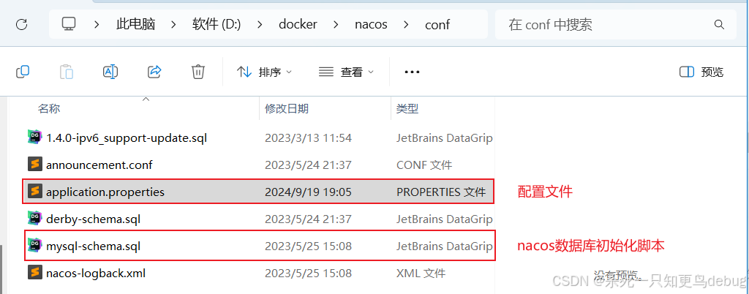
Task: Click the rename icon in toolbar
Action: click(x=110, y=72)
